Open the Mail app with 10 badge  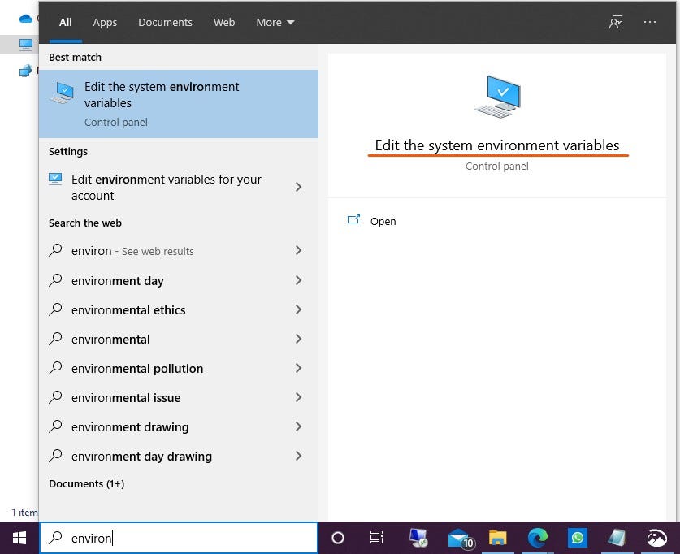460,539
